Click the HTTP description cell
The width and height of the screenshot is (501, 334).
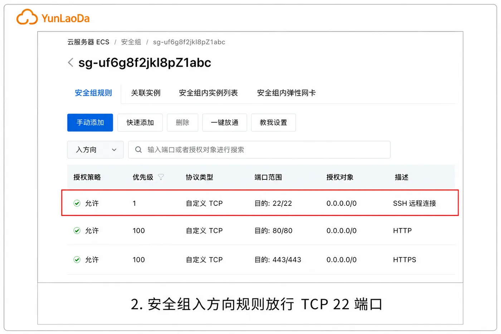click(402, 231)
